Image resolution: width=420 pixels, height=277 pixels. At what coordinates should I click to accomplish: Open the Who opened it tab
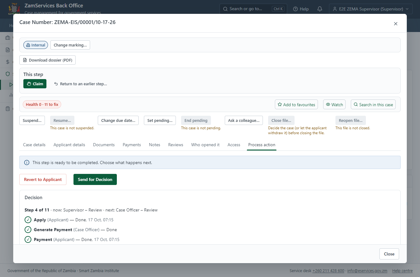click(x=205, y=145)
